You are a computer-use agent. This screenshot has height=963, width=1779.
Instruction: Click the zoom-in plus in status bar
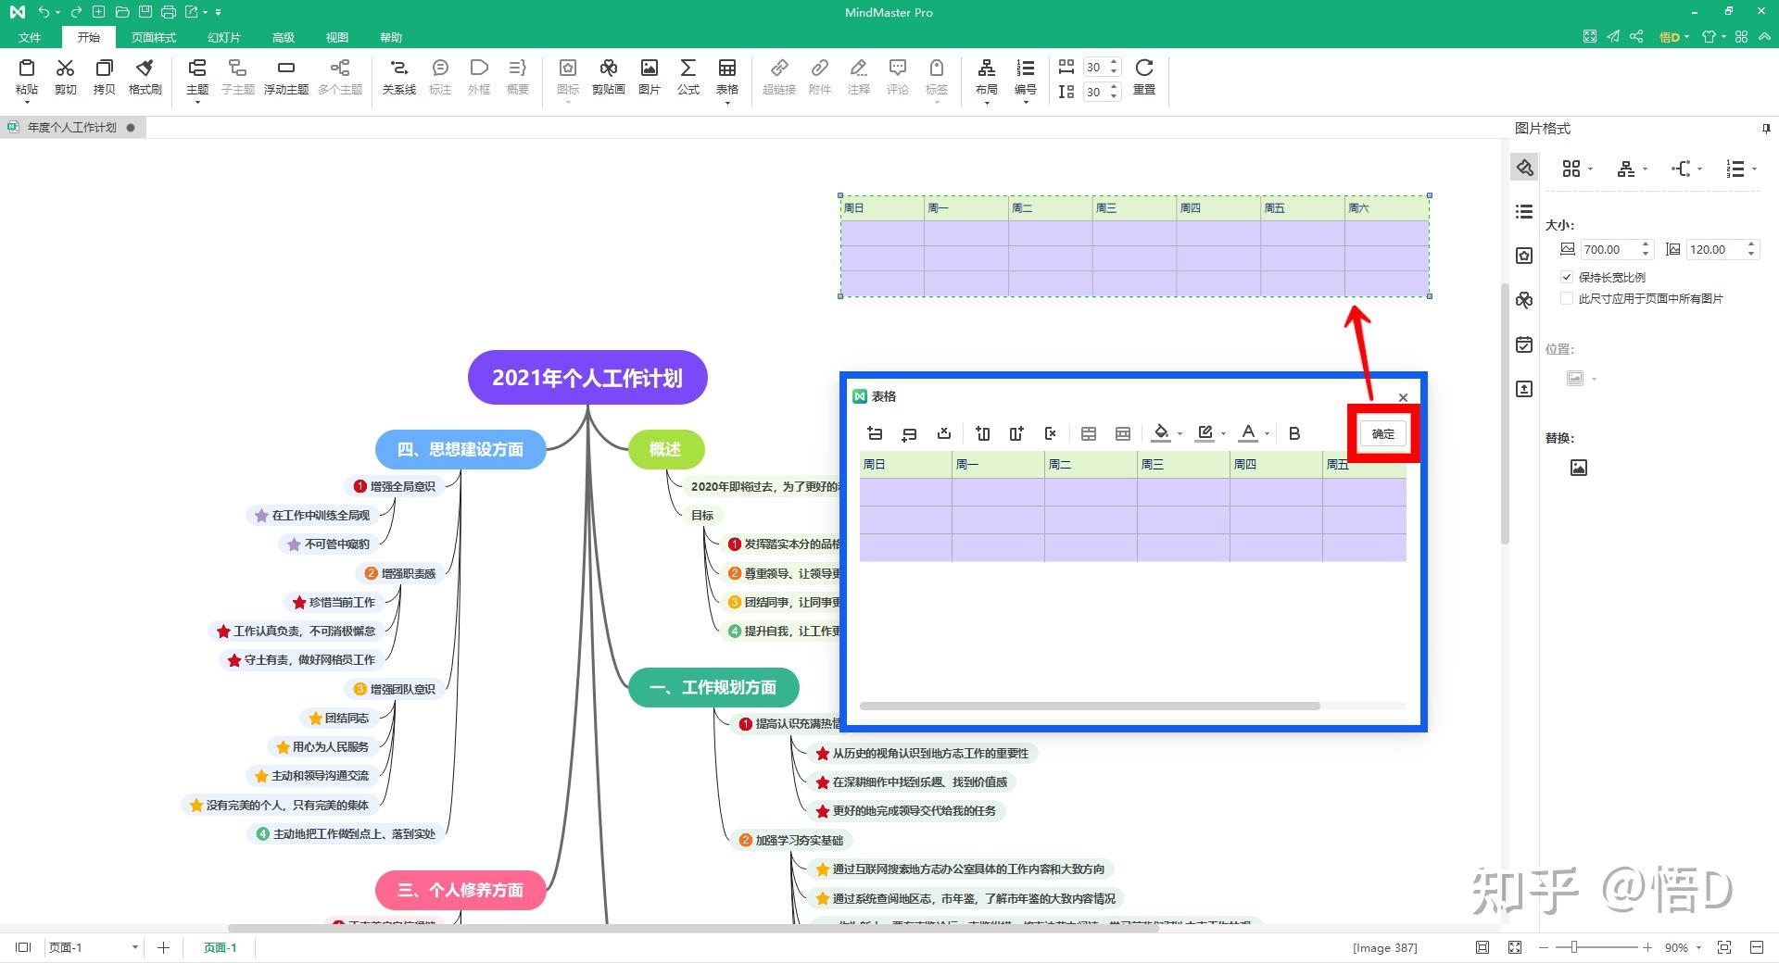tap(1647, 947)
